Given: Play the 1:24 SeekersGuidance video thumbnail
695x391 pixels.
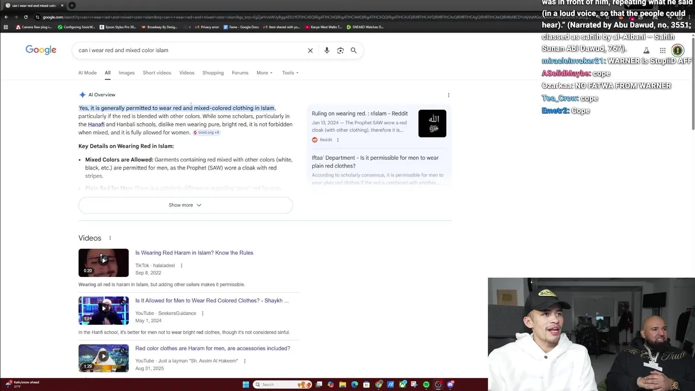Looking at the screenshot, I should tap(103, 311).
